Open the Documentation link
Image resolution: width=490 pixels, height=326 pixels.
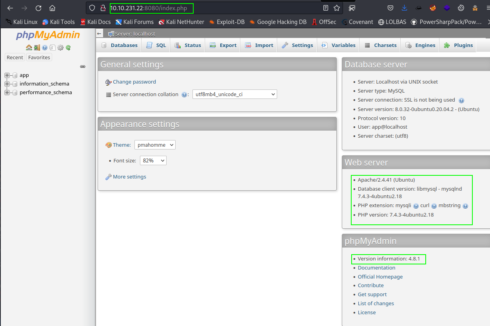[x=376, y=268]
